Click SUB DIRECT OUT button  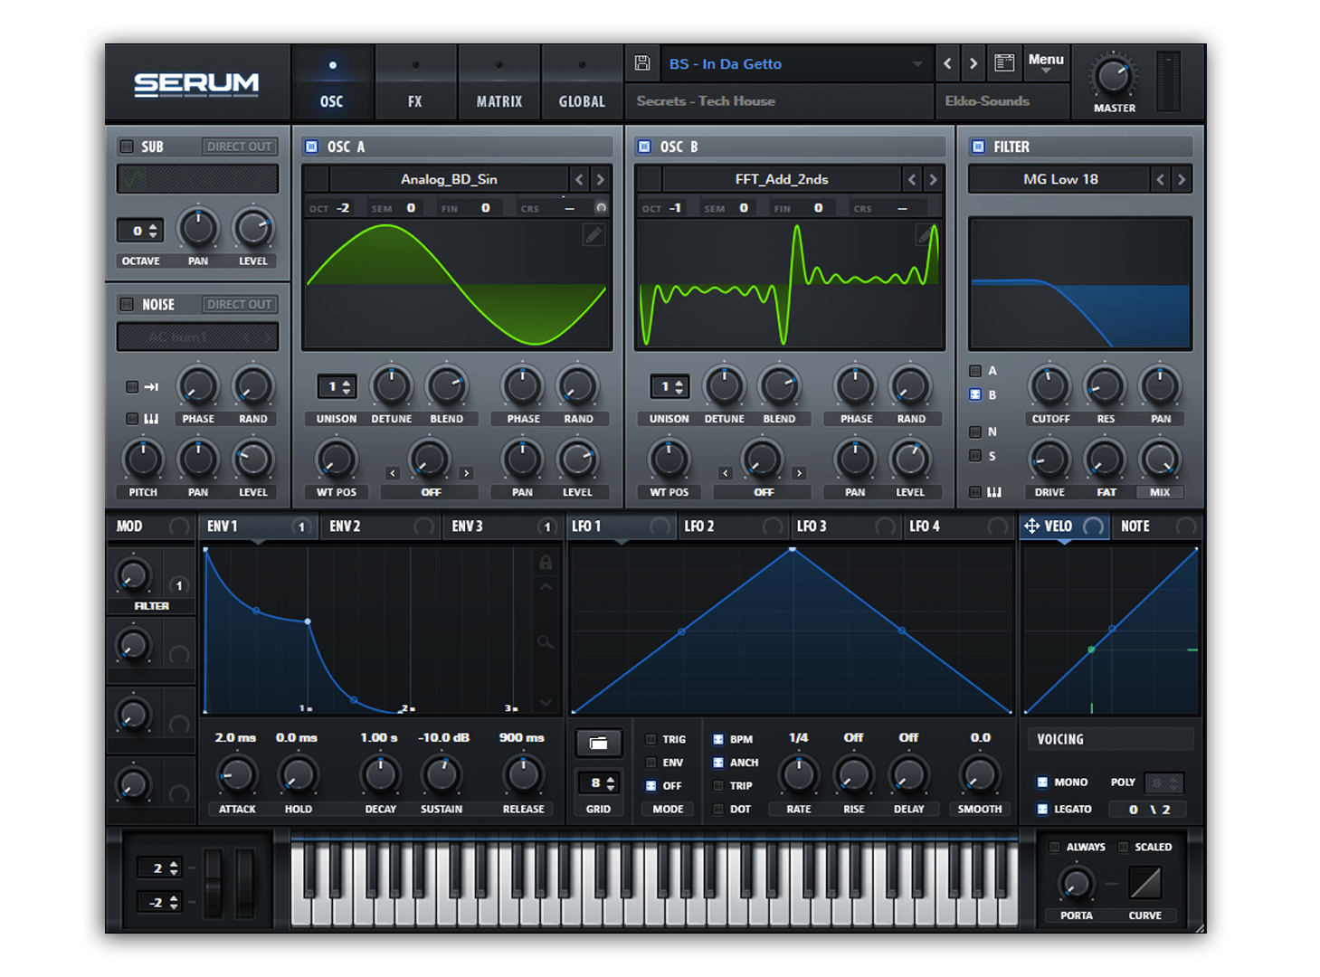[x=240, y=147]
